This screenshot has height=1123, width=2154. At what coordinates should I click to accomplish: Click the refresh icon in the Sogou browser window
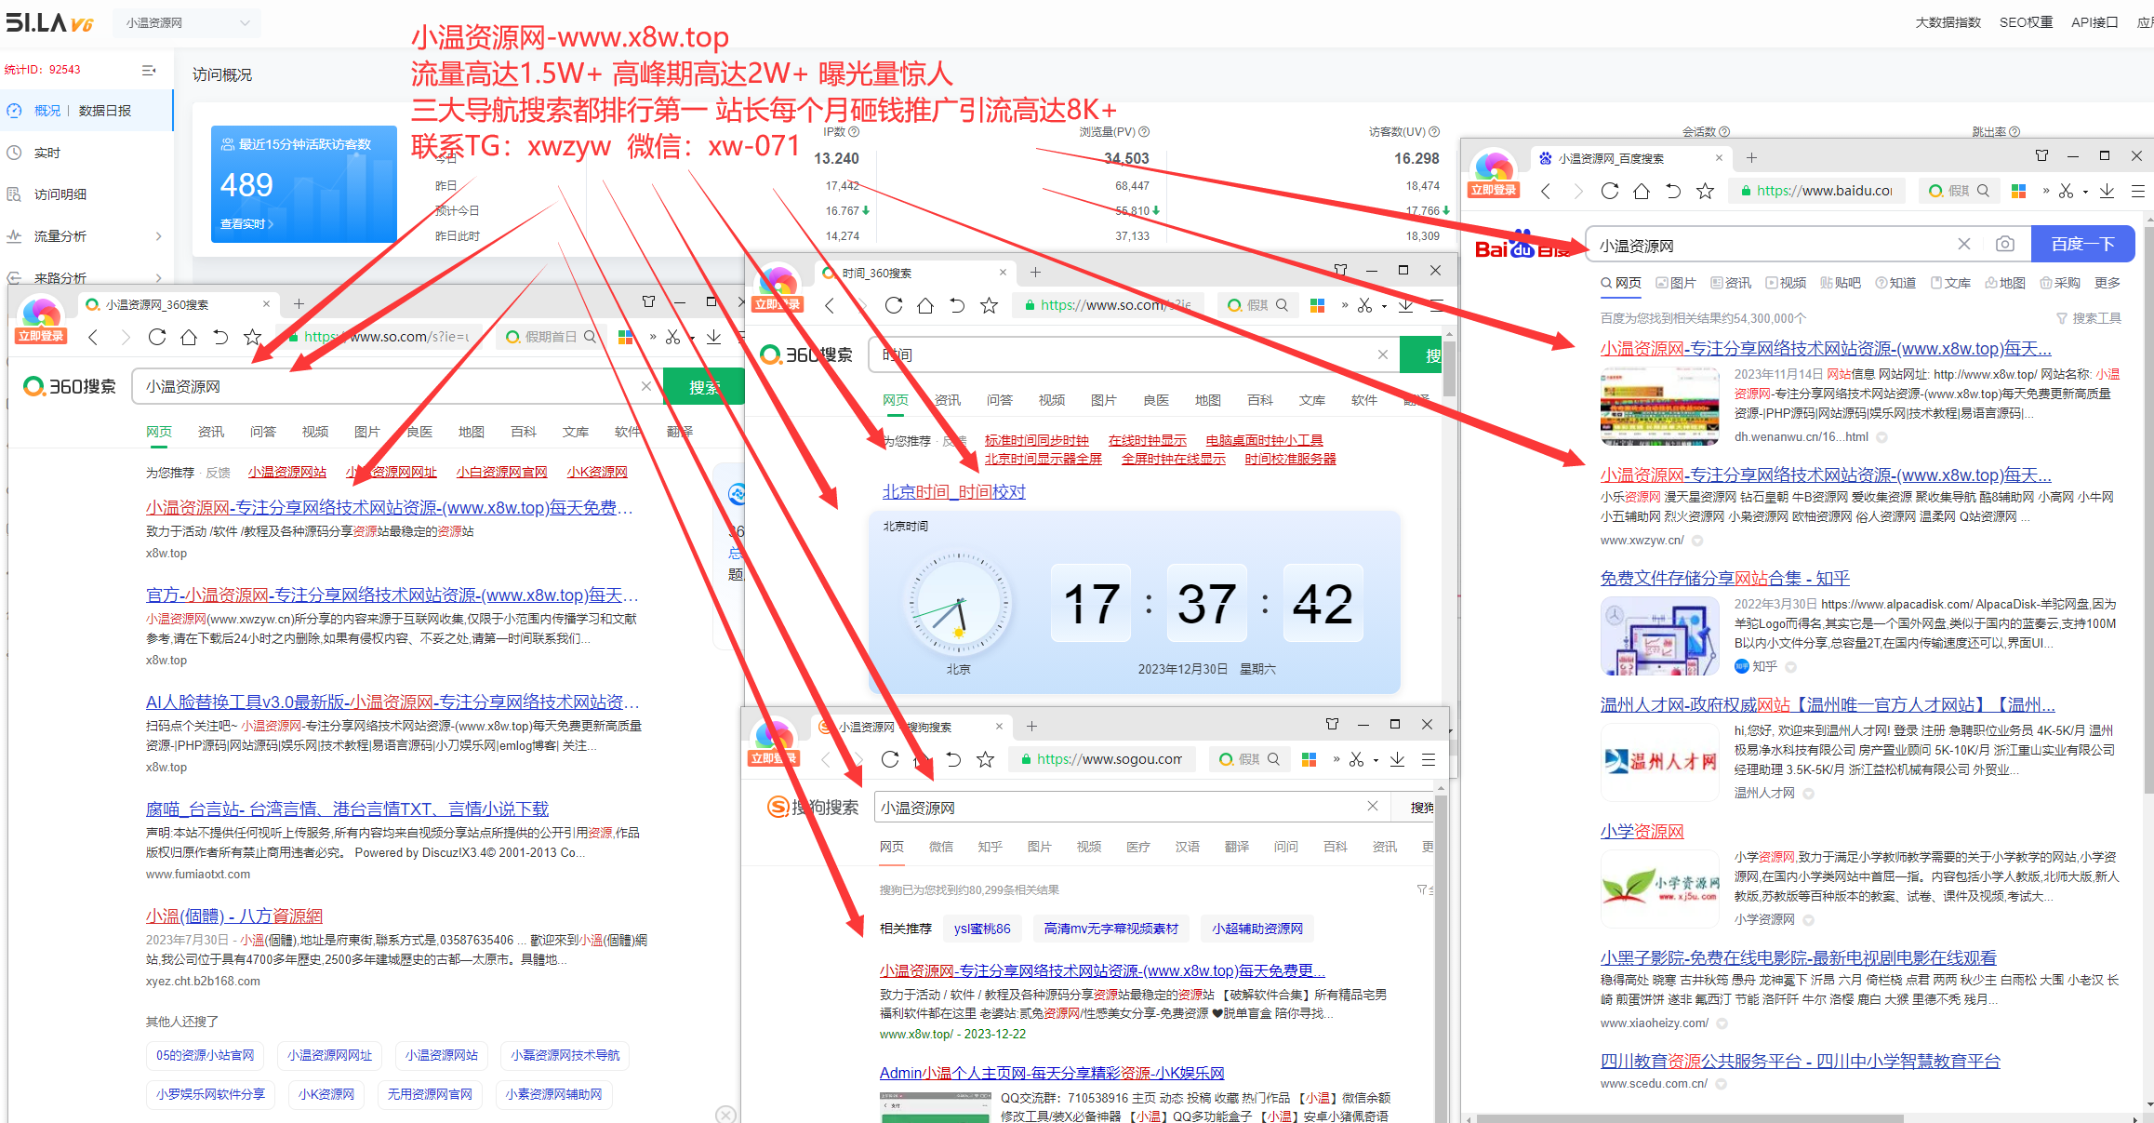[890, 759]
